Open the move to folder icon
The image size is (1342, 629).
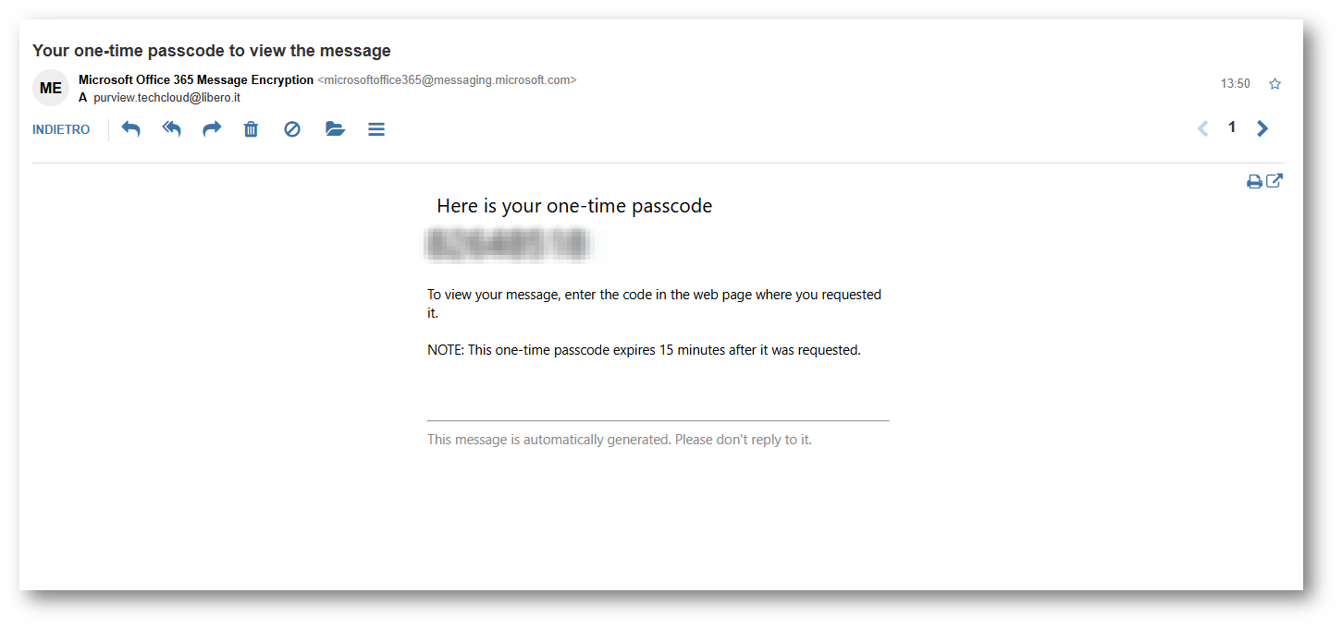pos(335,129)
